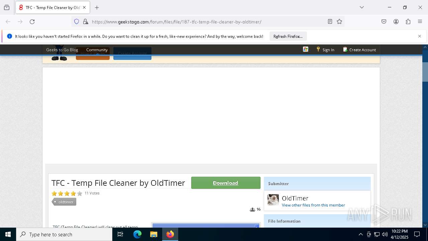Click the Sign In link

click(x=325, y=50)
